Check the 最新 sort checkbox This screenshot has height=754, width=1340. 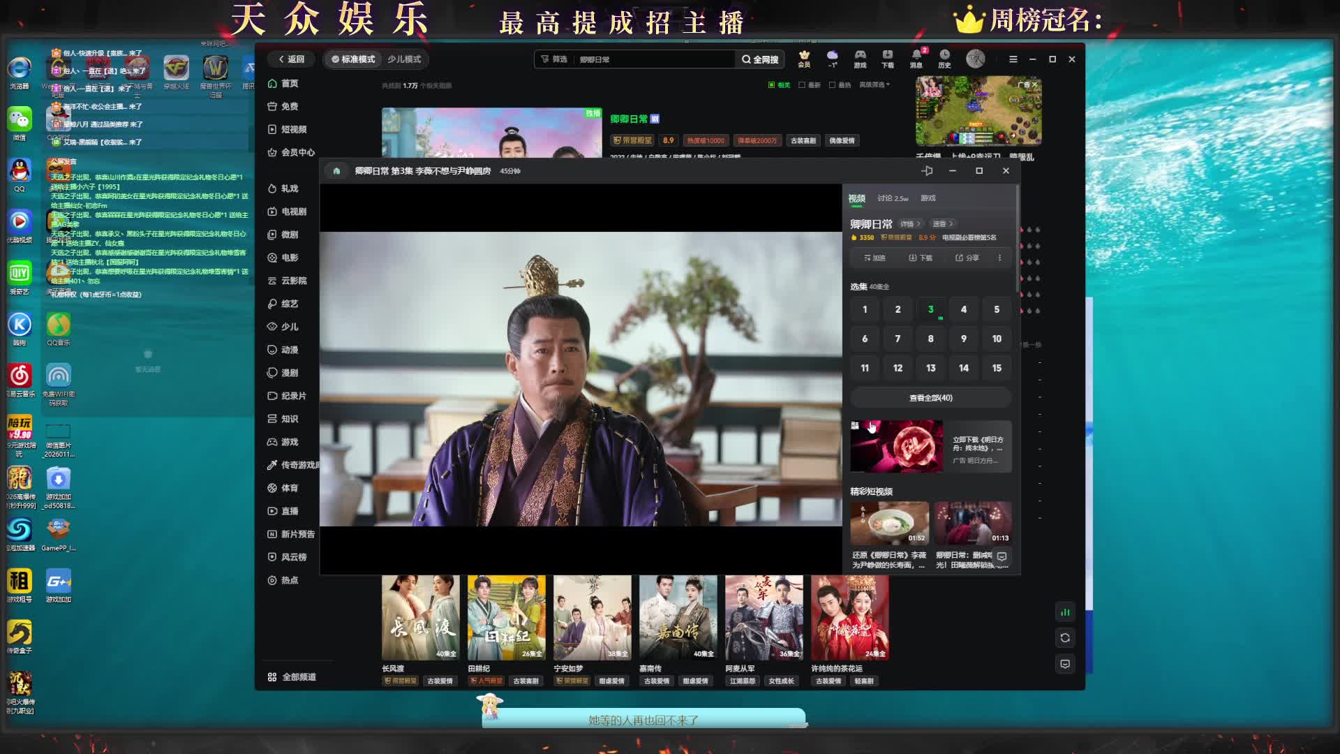802,85
